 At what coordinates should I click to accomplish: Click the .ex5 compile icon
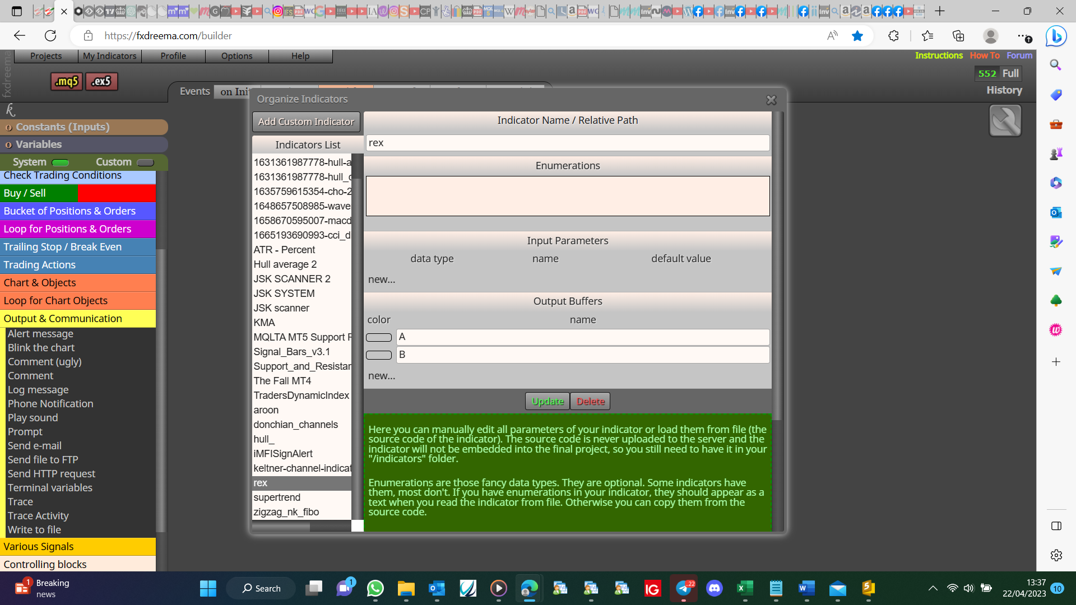coord(101,82)
